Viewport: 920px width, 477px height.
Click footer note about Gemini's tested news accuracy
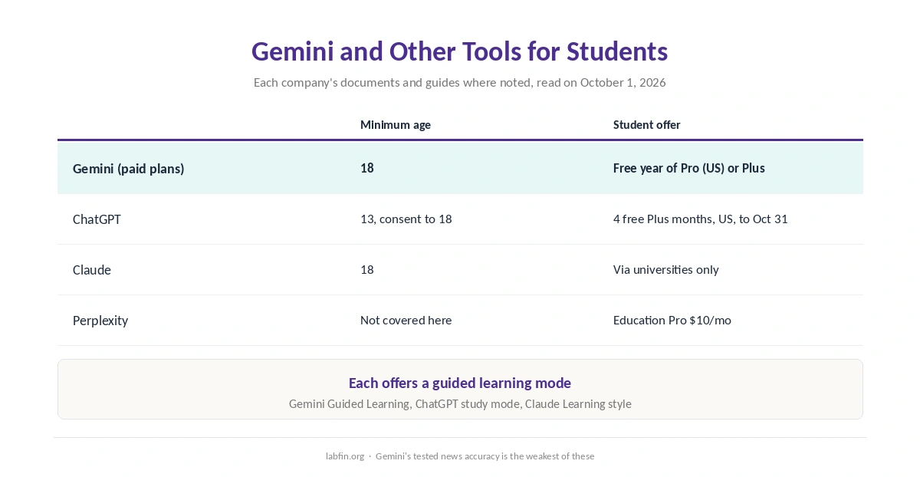click(485, 456)
